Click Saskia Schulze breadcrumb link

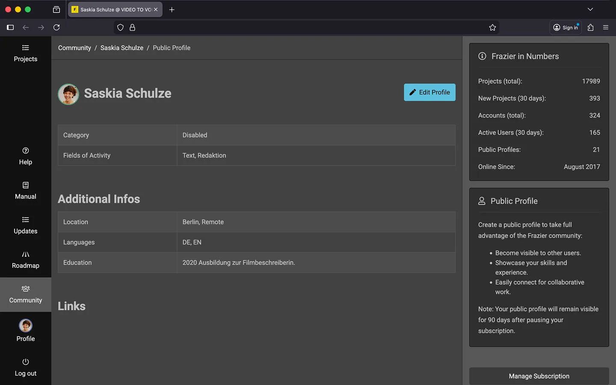[x=122, y=48]
